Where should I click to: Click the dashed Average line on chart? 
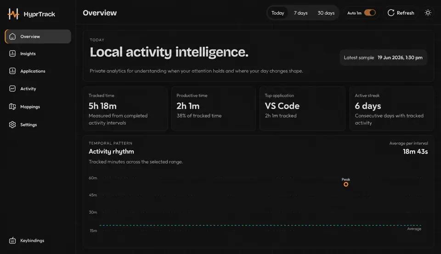pos(260,225)
